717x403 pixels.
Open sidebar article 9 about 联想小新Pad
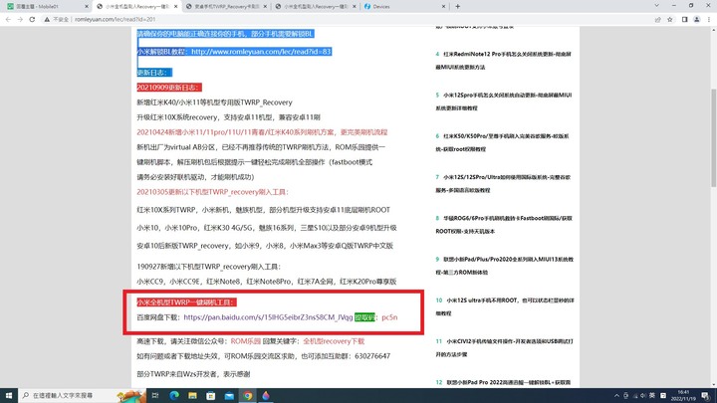pos(504,266)
